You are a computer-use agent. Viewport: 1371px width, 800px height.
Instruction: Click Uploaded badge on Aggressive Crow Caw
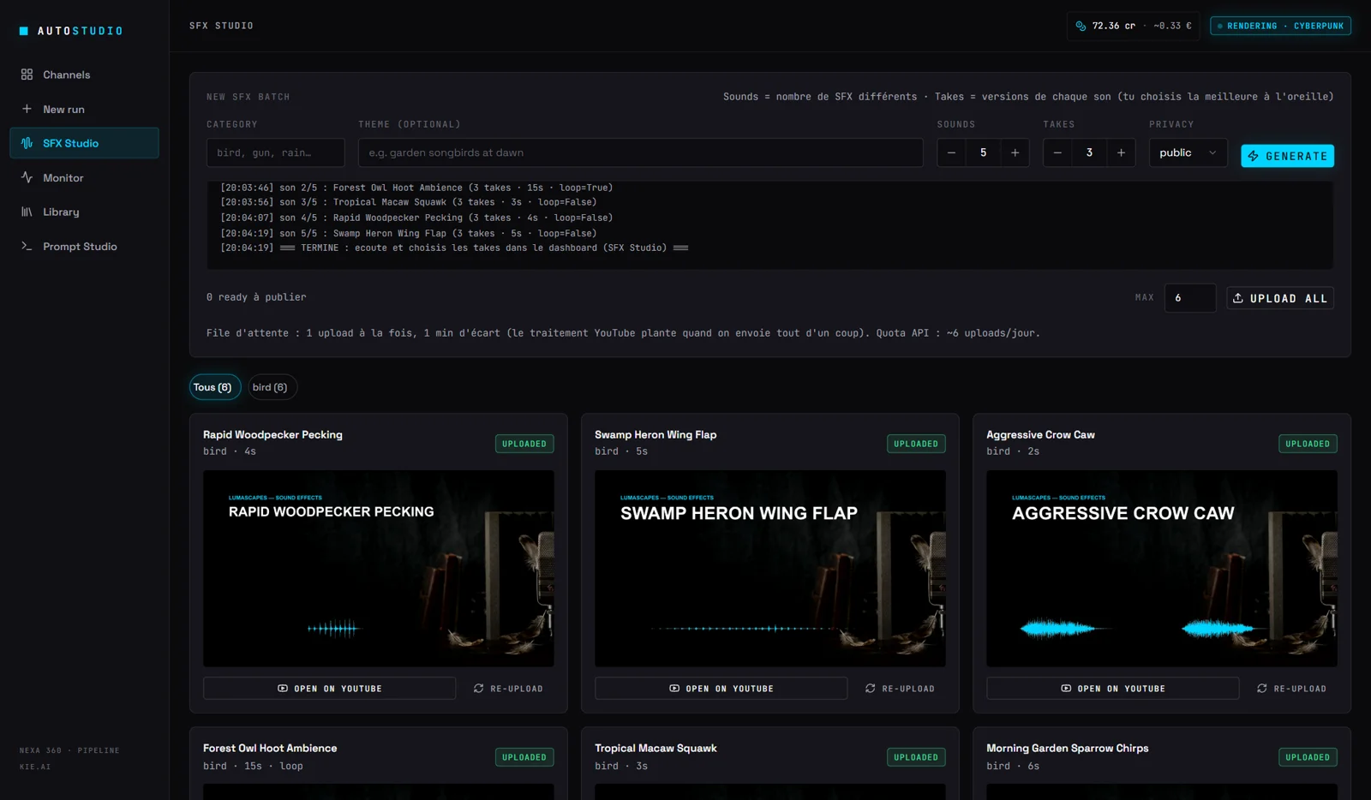[x=1308, y=444]
